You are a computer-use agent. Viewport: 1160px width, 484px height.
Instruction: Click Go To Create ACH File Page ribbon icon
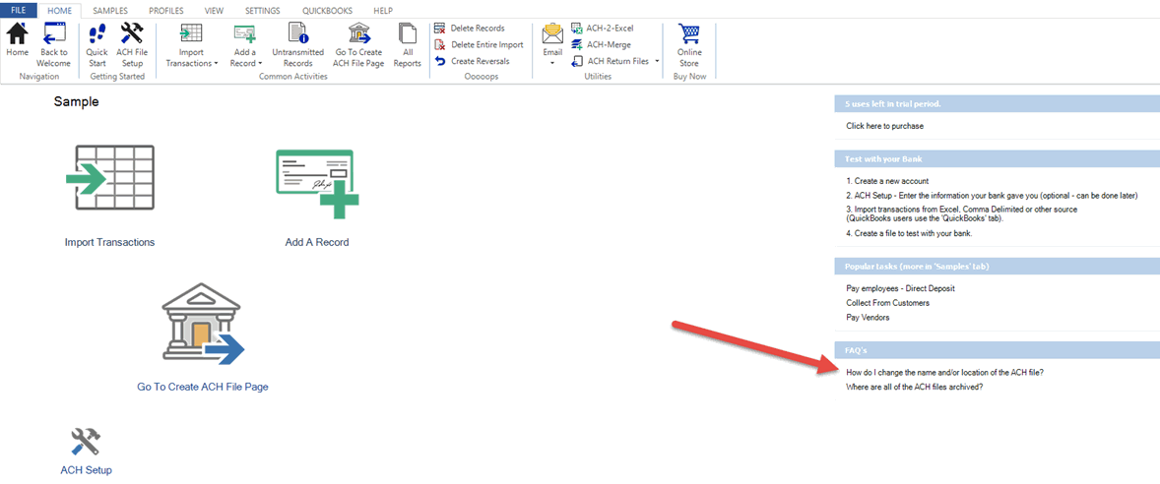pyautogui.click(x=358, y=34)
